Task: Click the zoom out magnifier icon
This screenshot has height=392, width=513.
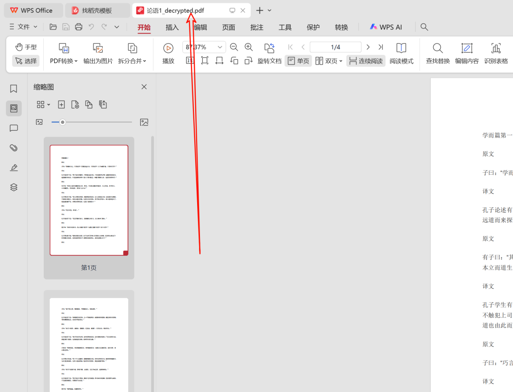Action: (234, 47)
